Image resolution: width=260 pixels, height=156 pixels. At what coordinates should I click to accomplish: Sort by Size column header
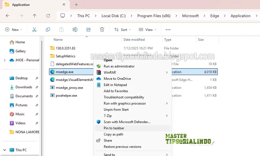click(x=200, y=40)
